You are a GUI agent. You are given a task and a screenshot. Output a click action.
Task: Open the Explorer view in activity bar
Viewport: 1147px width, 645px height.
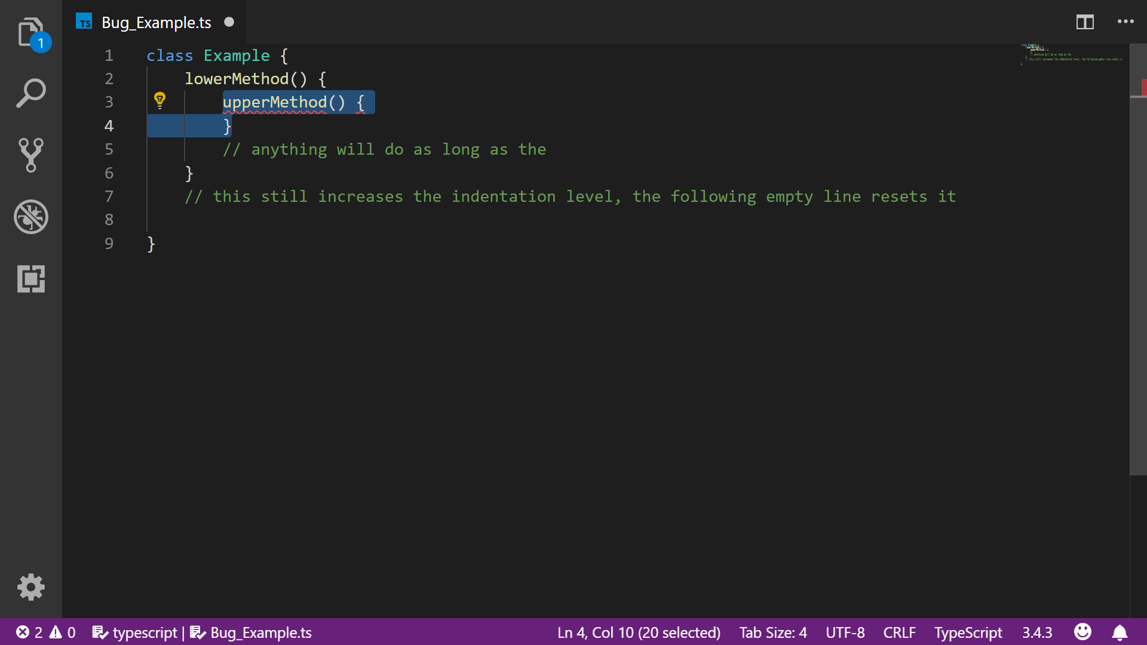tap(30, 33)
